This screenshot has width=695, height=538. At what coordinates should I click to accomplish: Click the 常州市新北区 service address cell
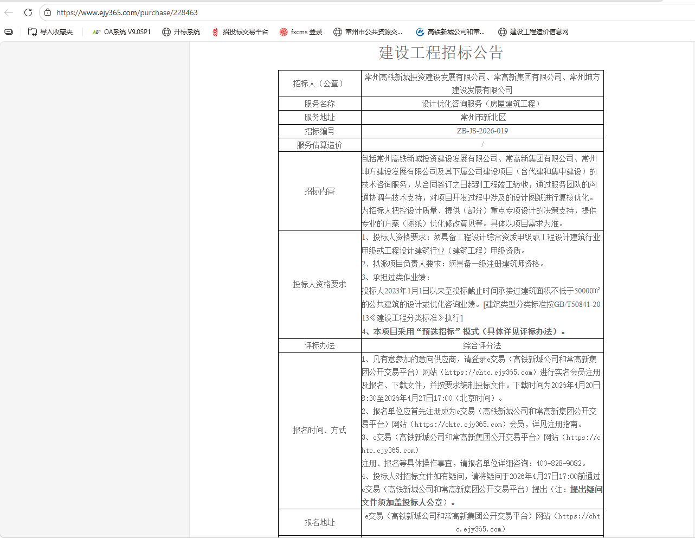(x=482, y=117)
